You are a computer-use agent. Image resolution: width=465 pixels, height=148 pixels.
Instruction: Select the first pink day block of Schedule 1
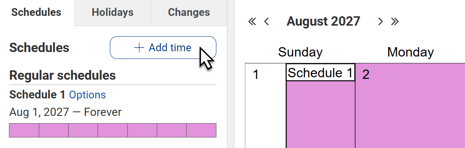click(24, 130)
